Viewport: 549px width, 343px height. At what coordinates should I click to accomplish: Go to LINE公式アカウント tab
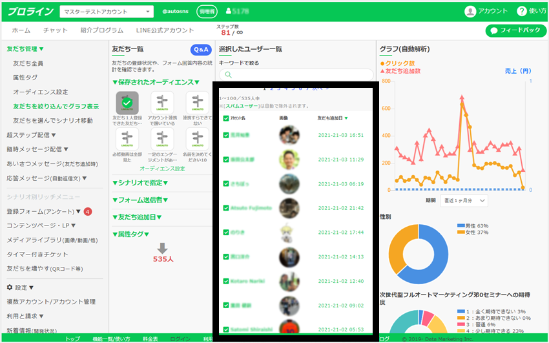pos(165,30)
